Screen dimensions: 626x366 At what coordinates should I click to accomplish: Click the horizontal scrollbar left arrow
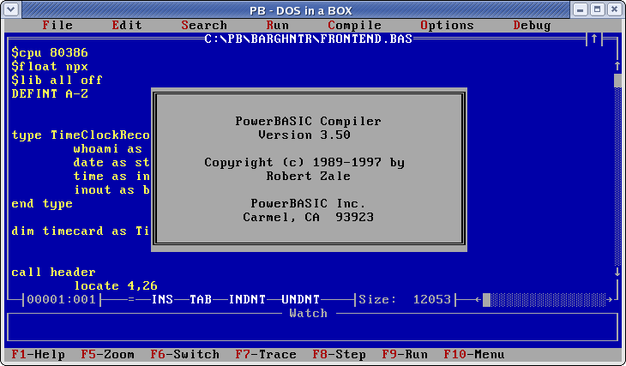click(479, 299)
